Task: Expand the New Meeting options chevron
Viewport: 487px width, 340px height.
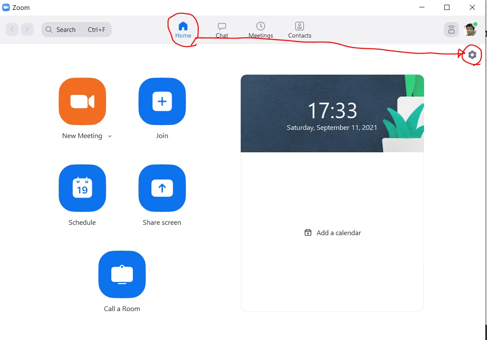Action: (x=110, y=136)
